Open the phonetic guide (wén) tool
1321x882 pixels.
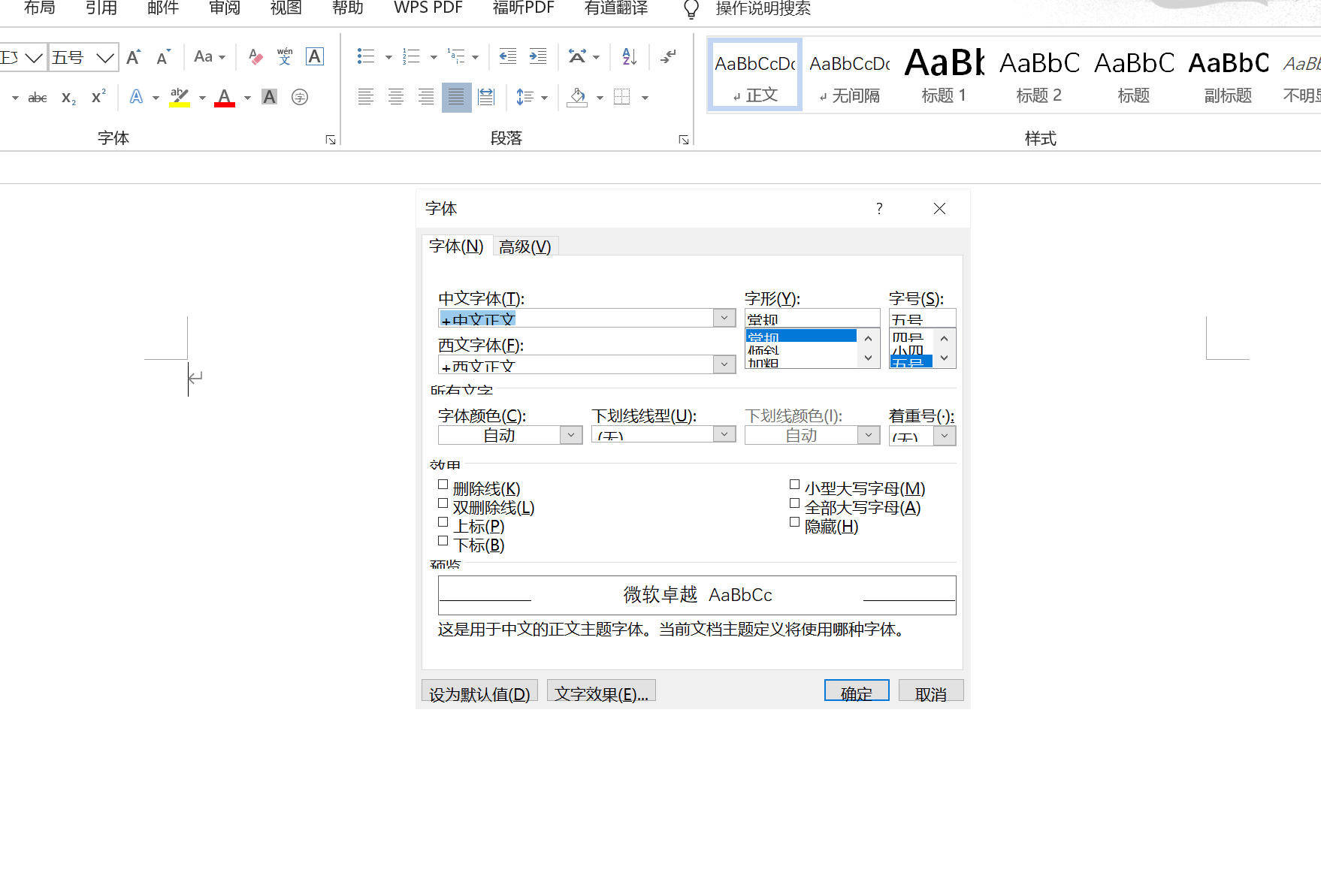point(285,57)
